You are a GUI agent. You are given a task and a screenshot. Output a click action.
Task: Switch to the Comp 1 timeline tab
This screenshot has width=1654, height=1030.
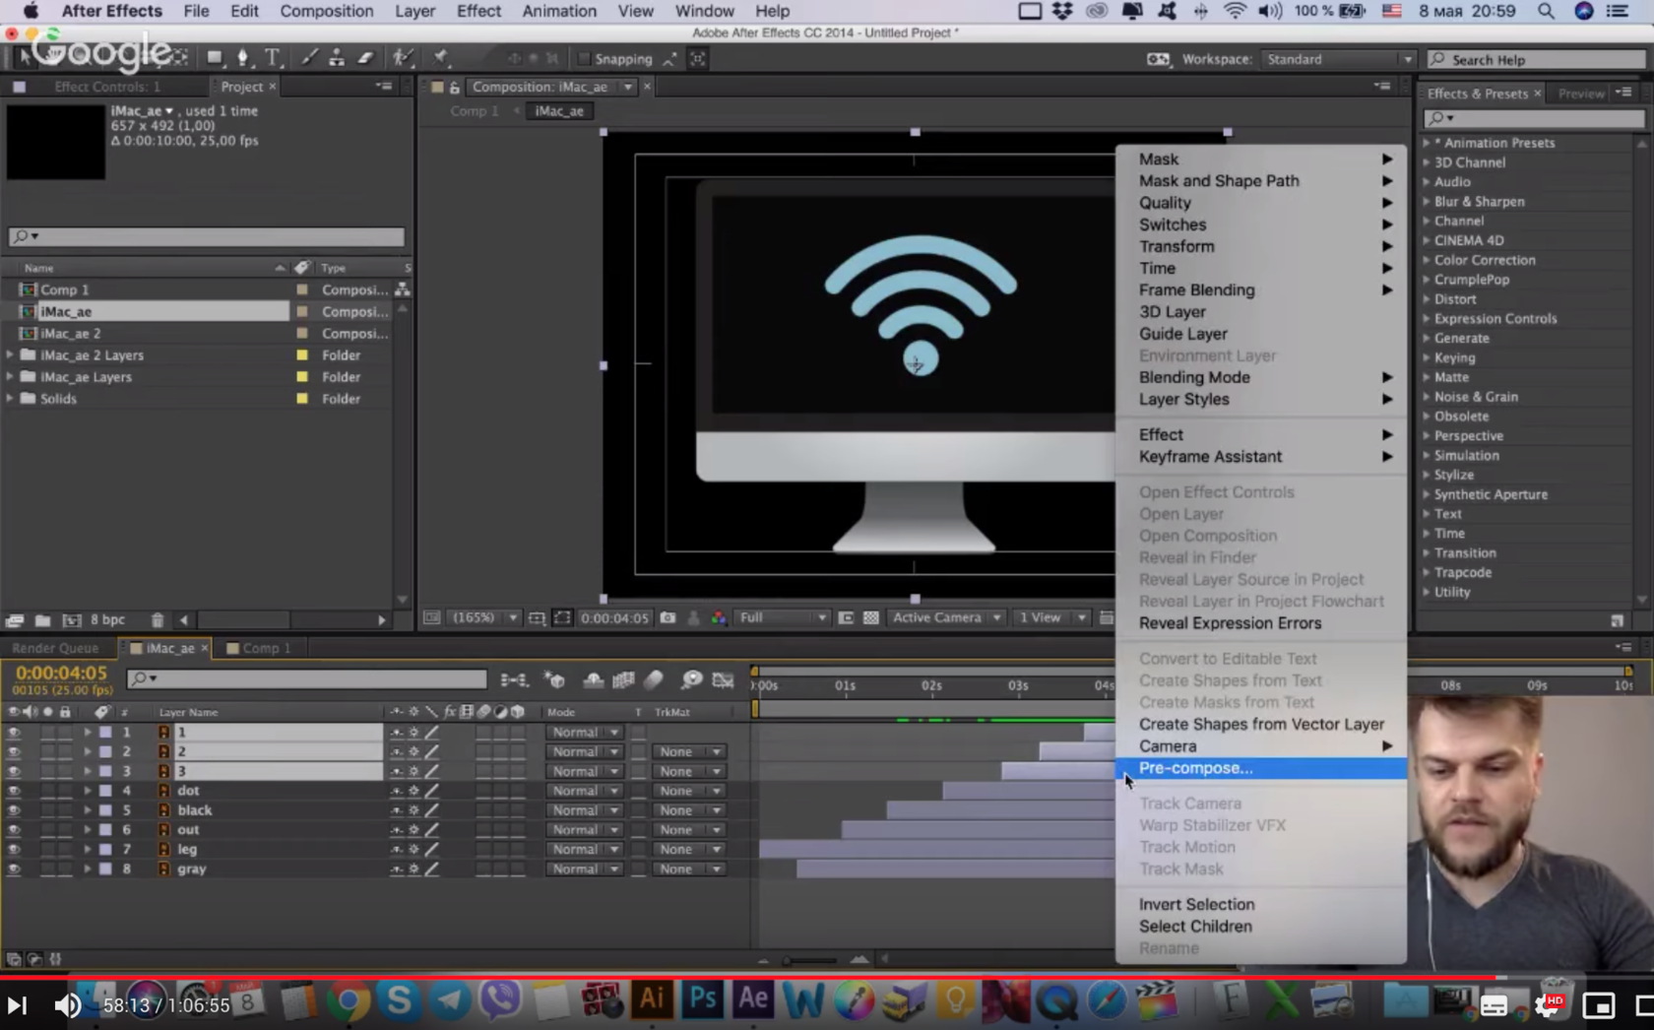266,648
